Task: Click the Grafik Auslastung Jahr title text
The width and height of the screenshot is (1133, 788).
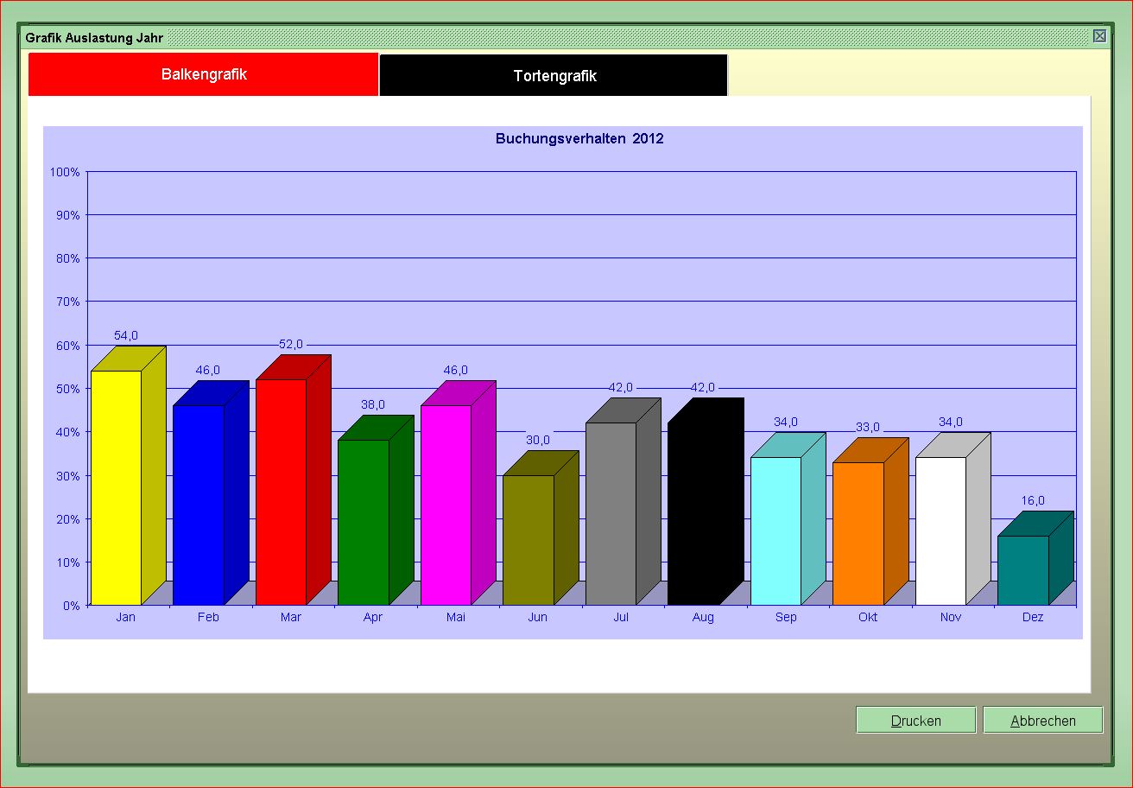Action: [x=94, y=38]
